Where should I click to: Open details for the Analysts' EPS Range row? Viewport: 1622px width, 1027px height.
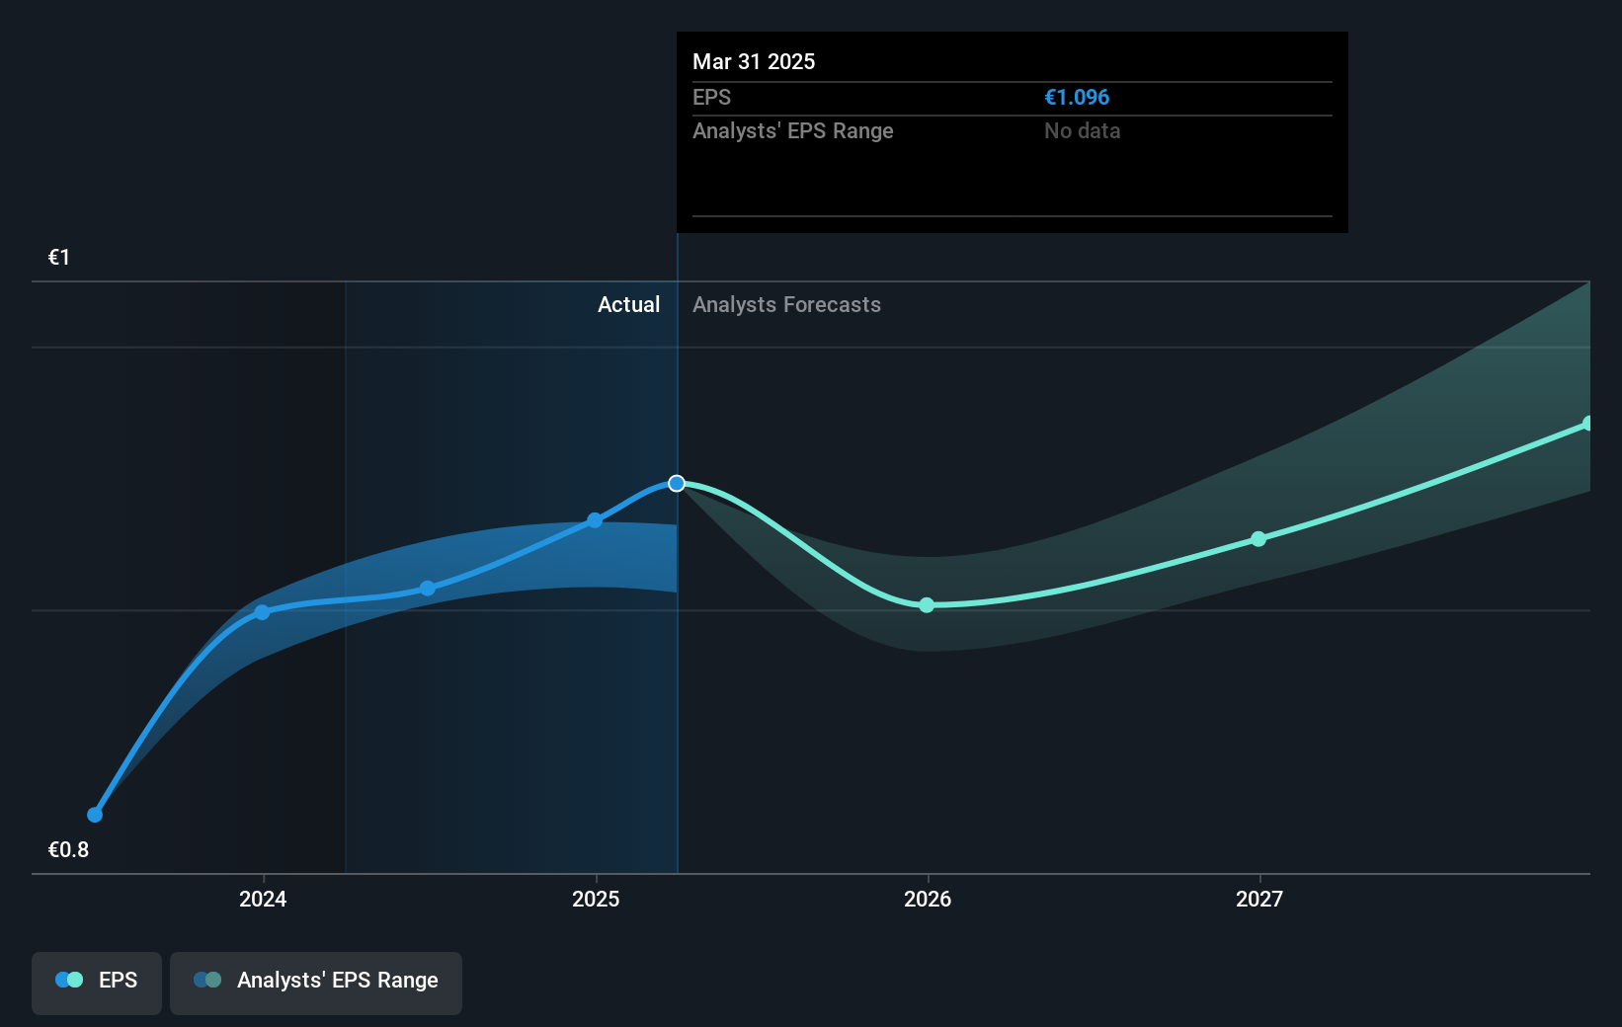click(x=792, y=130)
